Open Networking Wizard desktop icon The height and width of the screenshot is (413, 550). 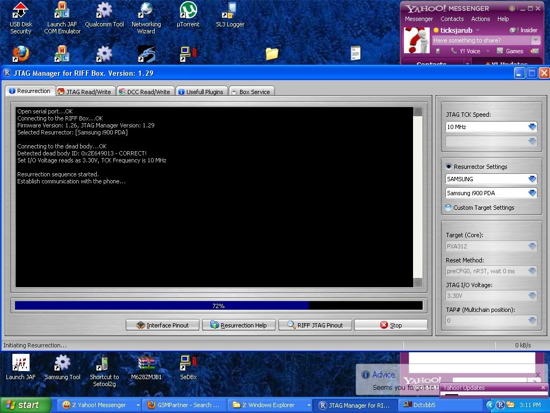[146, 18]
